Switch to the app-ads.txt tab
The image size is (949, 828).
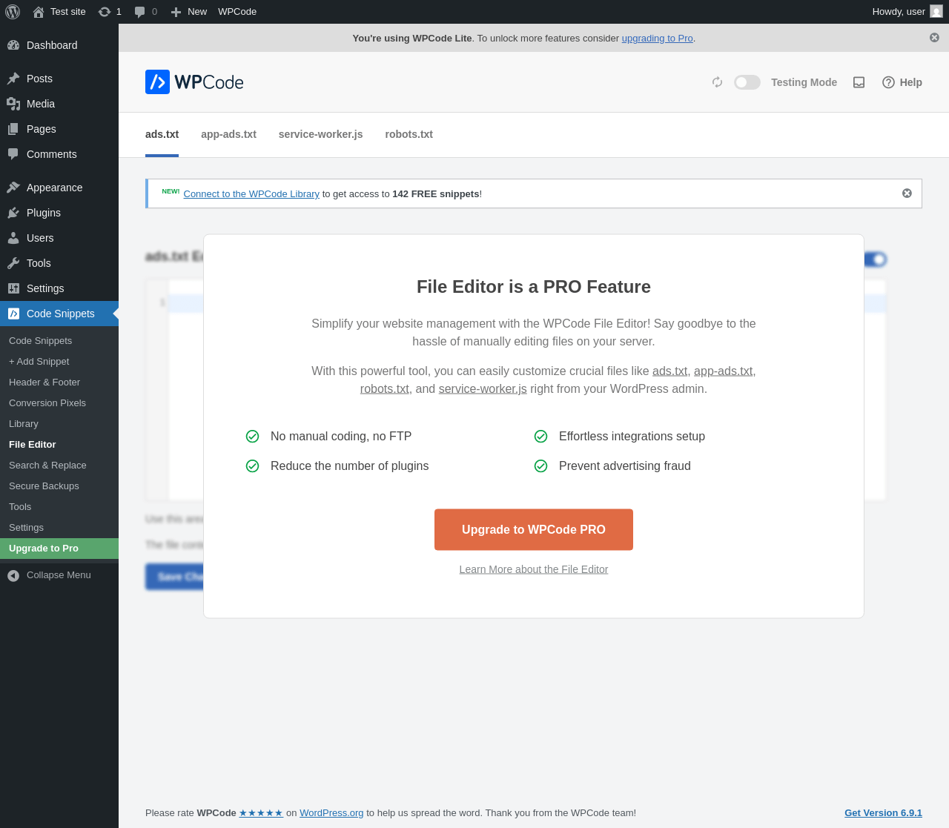click(x=228, y=134)
